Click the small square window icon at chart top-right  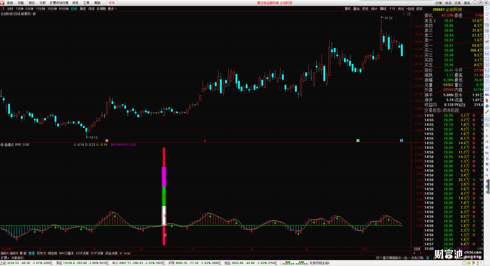coord(409,14)
